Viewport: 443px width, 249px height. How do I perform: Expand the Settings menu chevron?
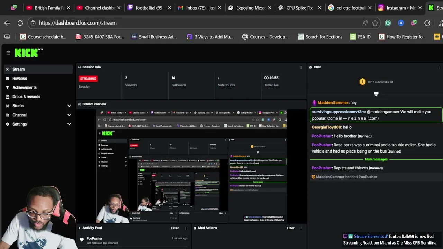click(x=69, y=124)
